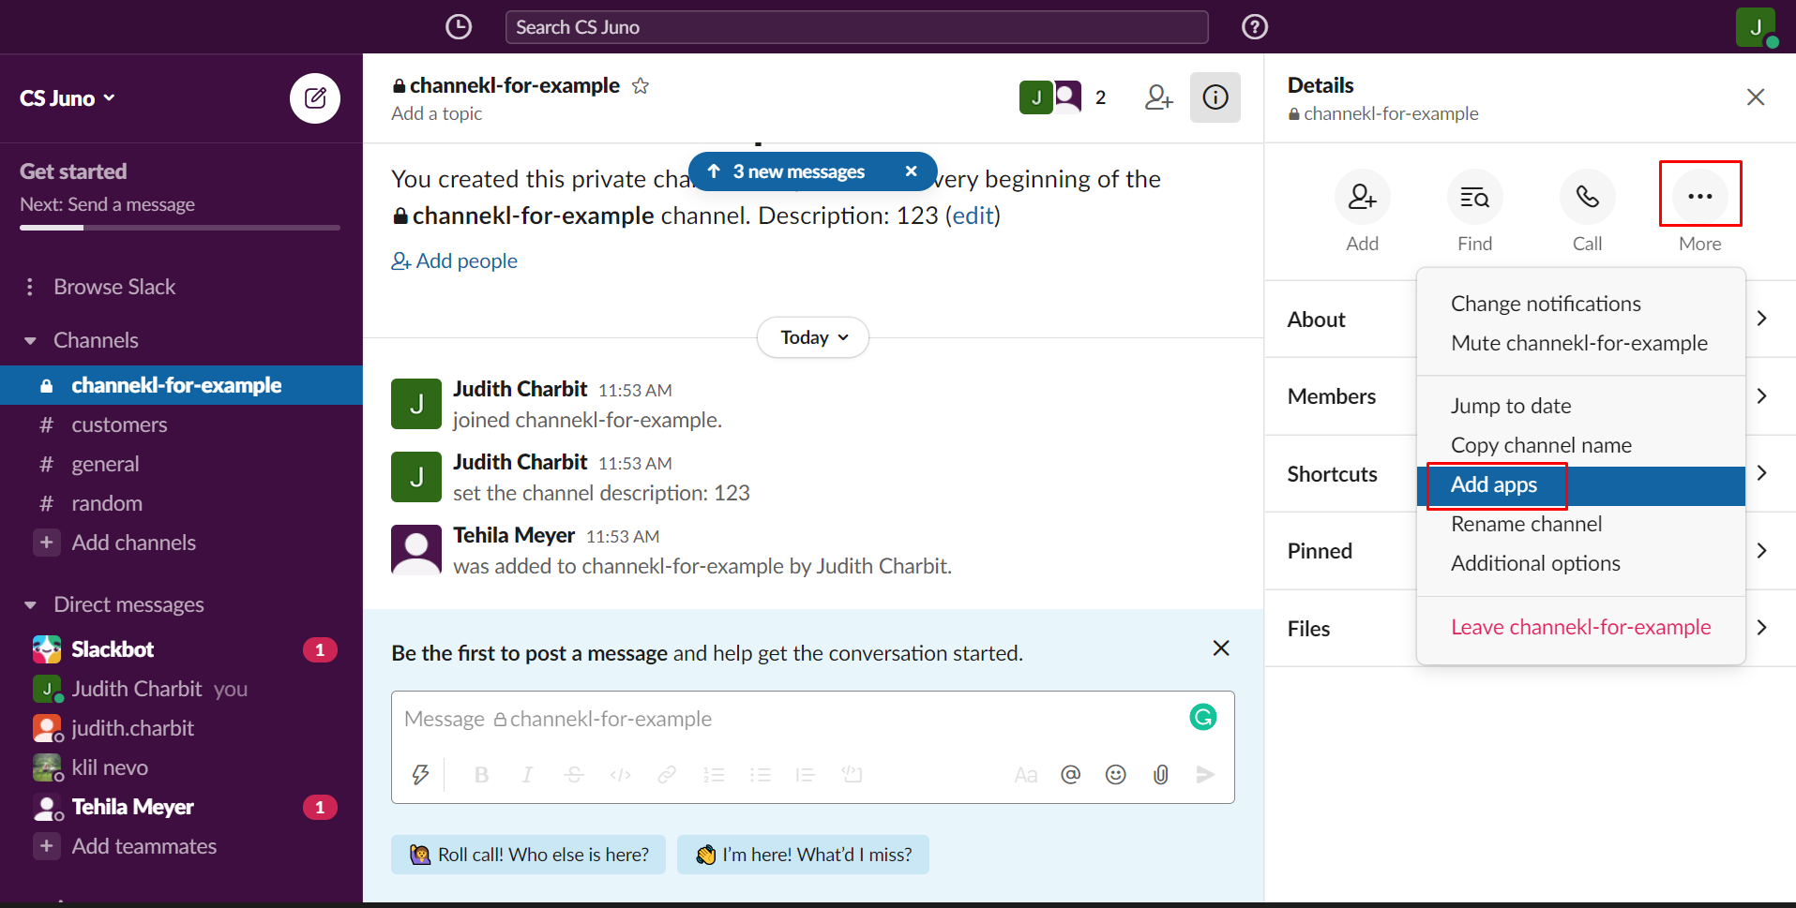Collapse the Channels section

[x=30, y=341]
